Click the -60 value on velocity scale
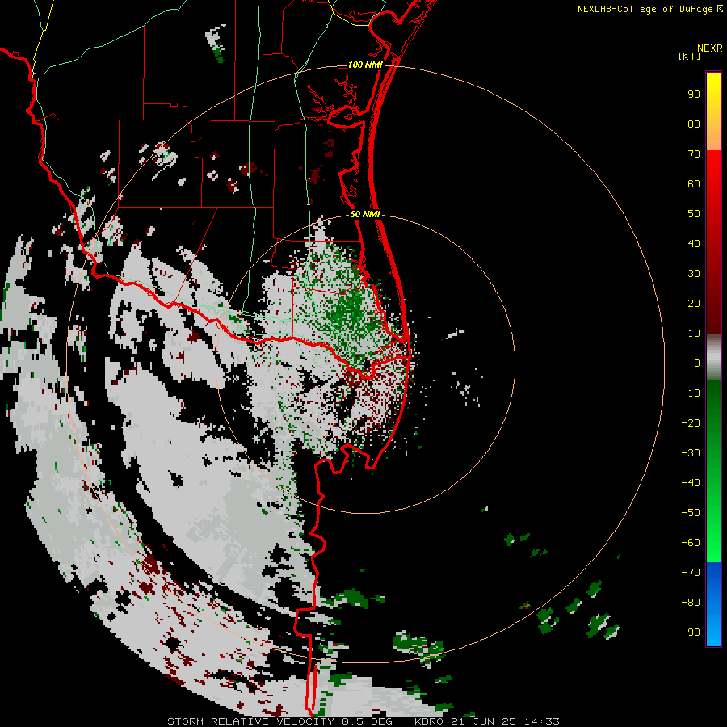 click(691, 543)
